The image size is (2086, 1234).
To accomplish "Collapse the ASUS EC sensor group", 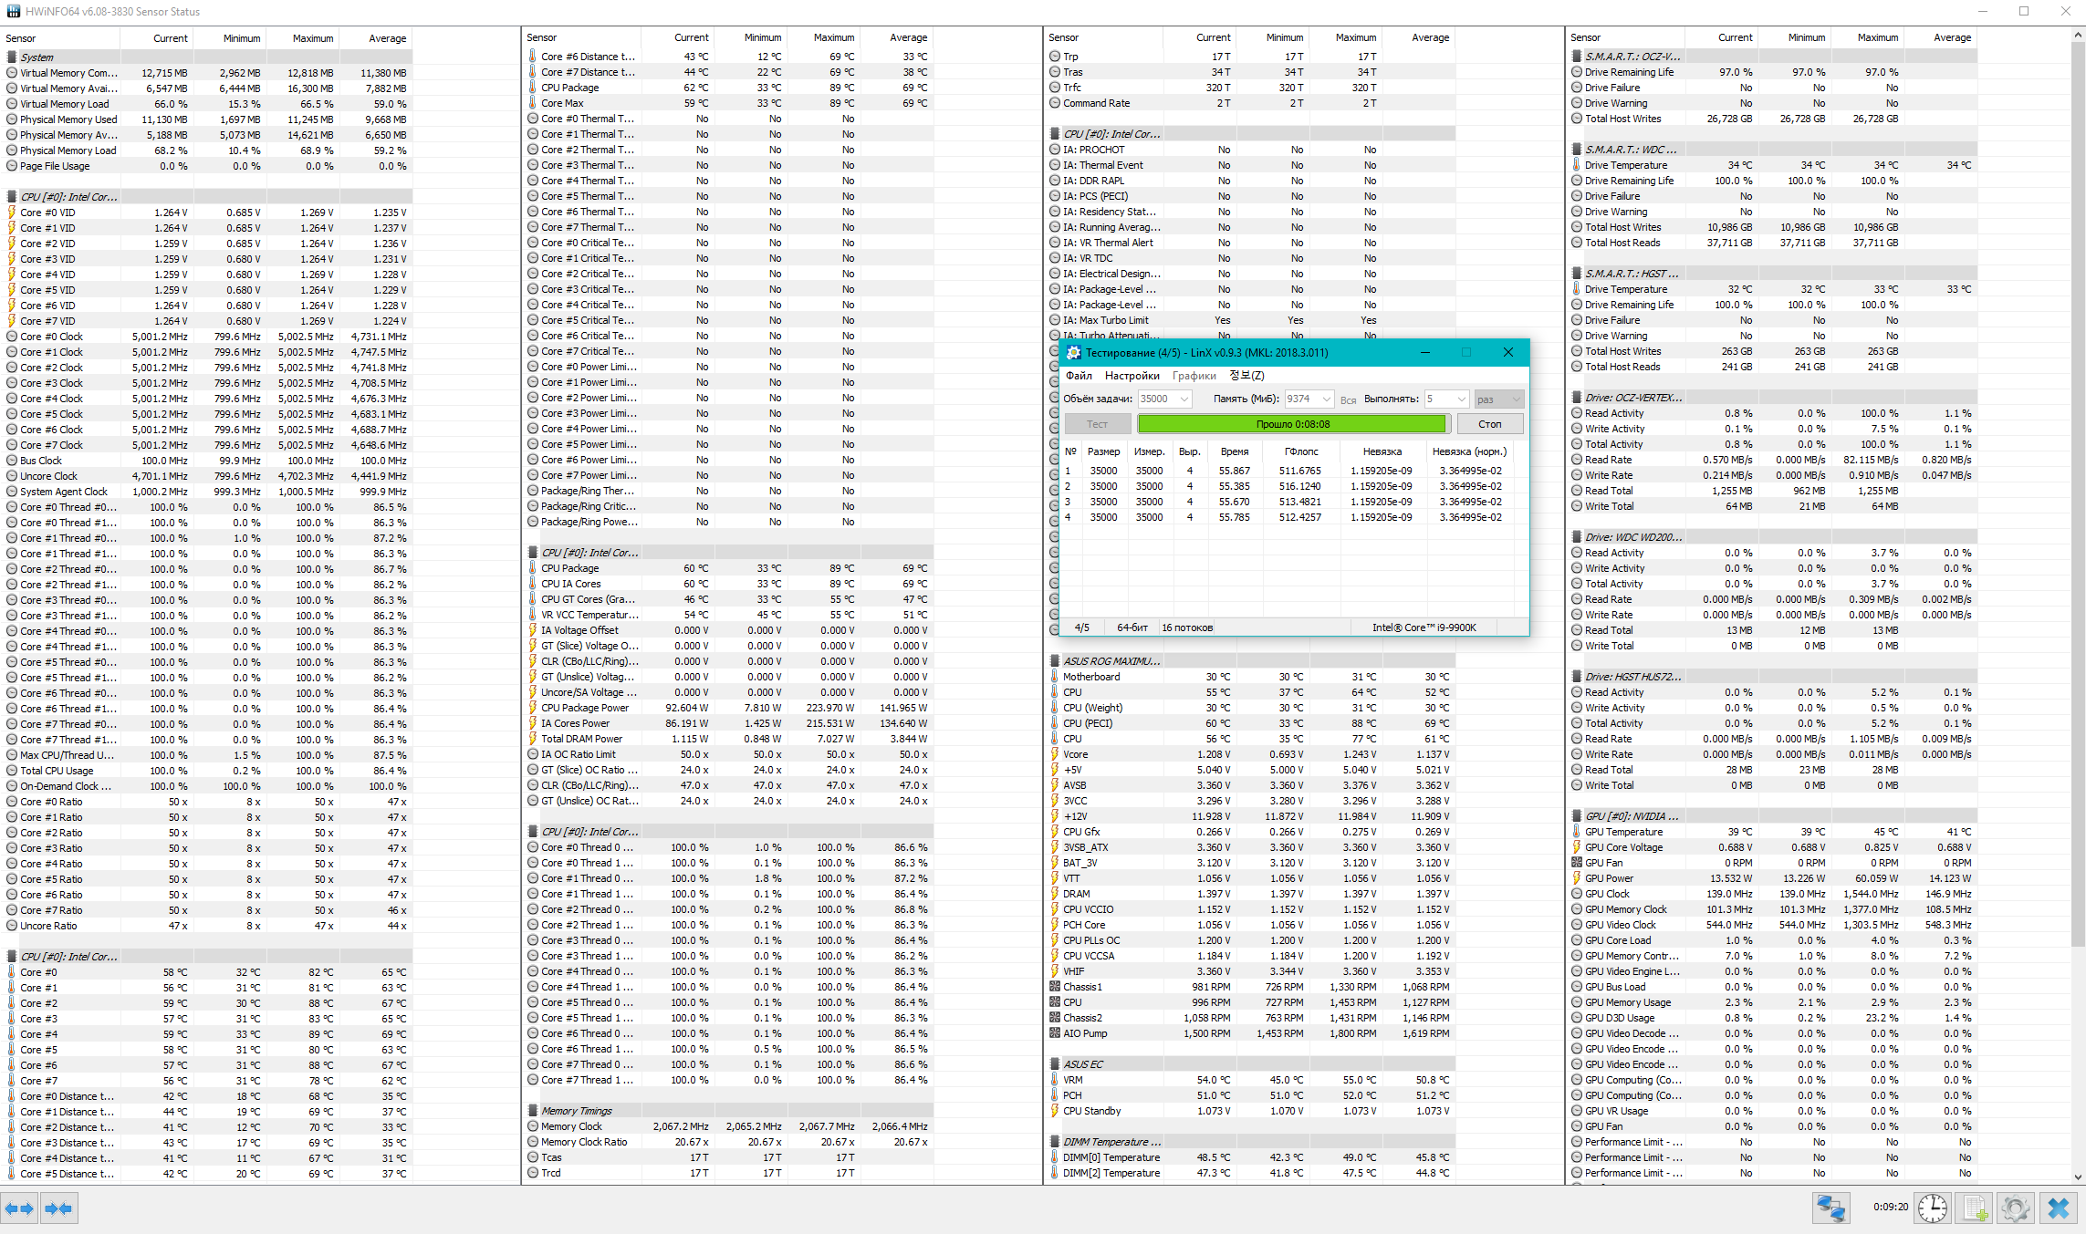I will point(1082,1064).
